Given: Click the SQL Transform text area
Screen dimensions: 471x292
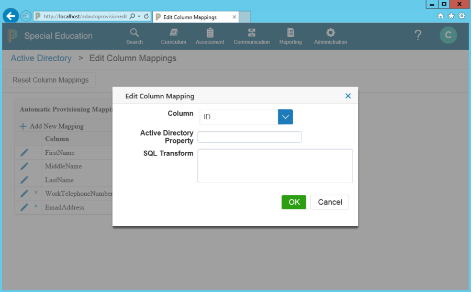Looking at the screenshot, I should point(275,166).
